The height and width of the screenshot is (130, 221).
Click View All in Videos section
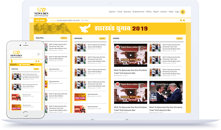179,39
